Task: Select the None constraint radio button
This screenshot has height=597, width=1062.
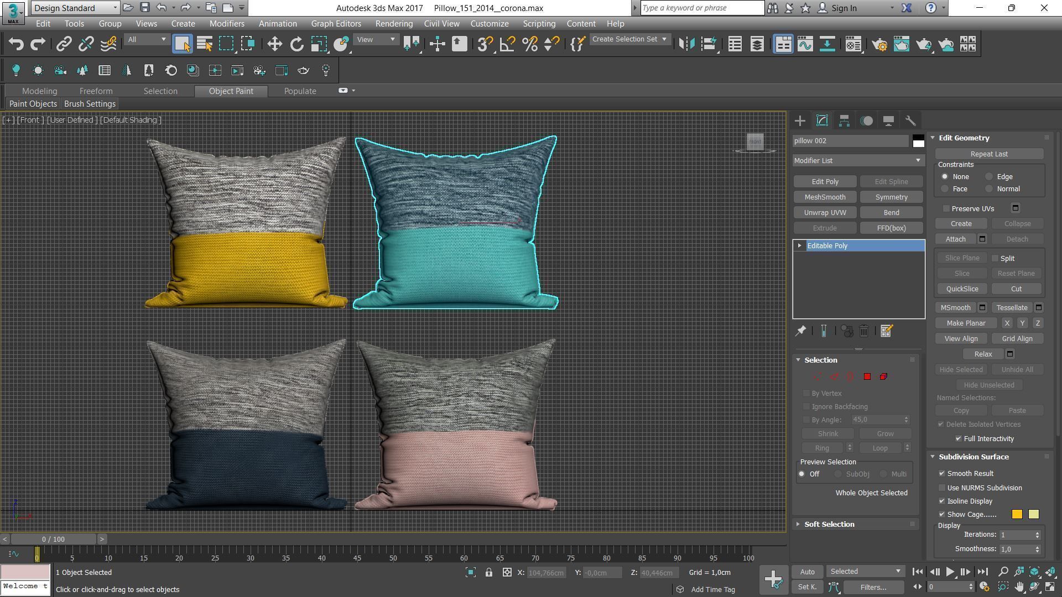Action: click(x=945, y=177)
